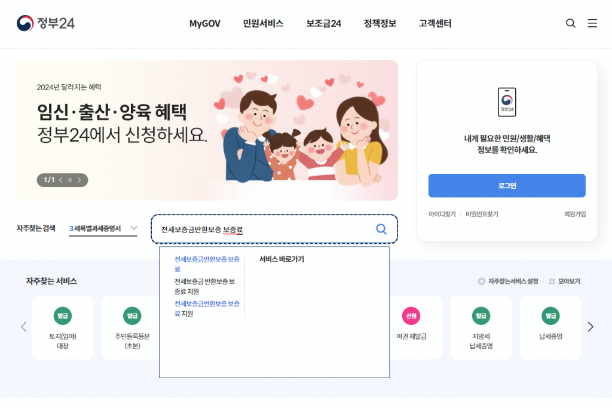This screenshot has width=612, height=408.
Task: Click the 아이디찾기 link
Action: click(442, 214)
